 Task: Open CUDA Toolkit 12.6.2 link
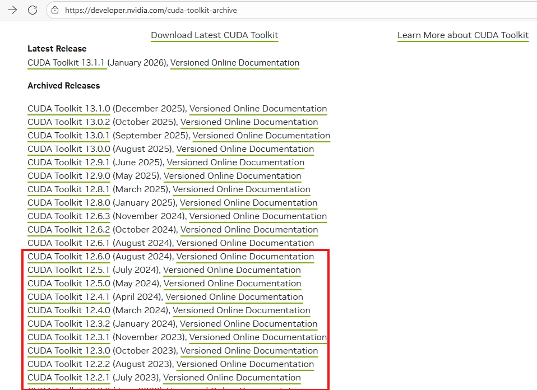pyautogui.click(x=69, y=229)
